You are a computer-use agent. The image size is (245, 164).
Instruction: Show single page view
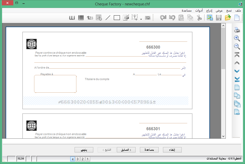[237, 88]
